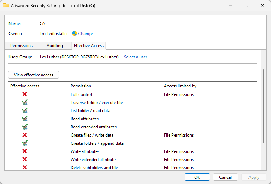Click the allowed icon next to Read attributes
Viewport: 271px width, 184px height.
coord(25,119)
